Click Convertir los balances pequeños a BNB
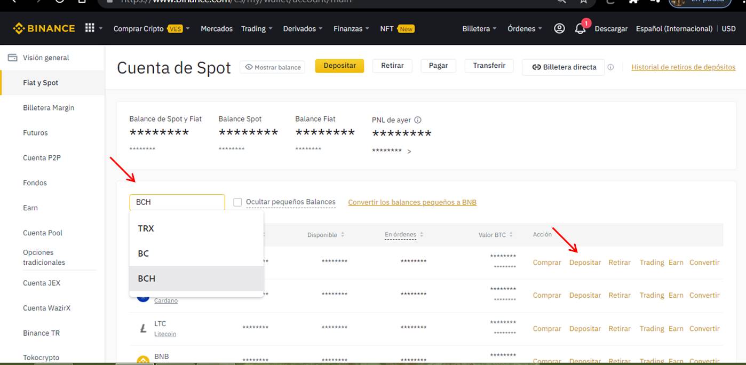 coord(412,202)
